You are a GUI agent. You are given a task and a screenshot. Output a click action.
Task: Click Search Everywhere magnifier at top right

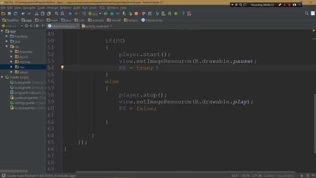307,13
